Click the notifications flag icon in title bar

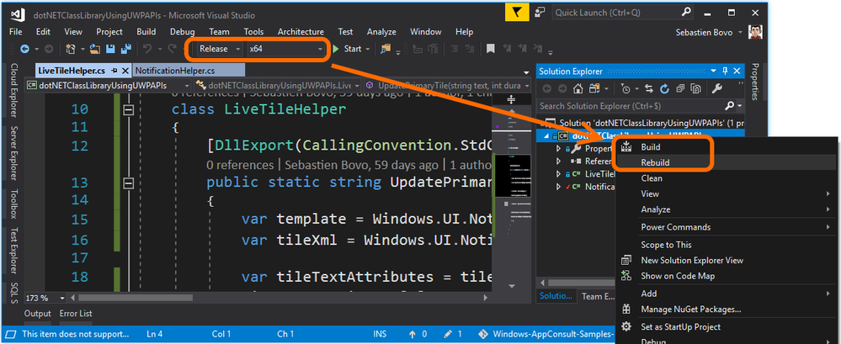click(517, 13)
